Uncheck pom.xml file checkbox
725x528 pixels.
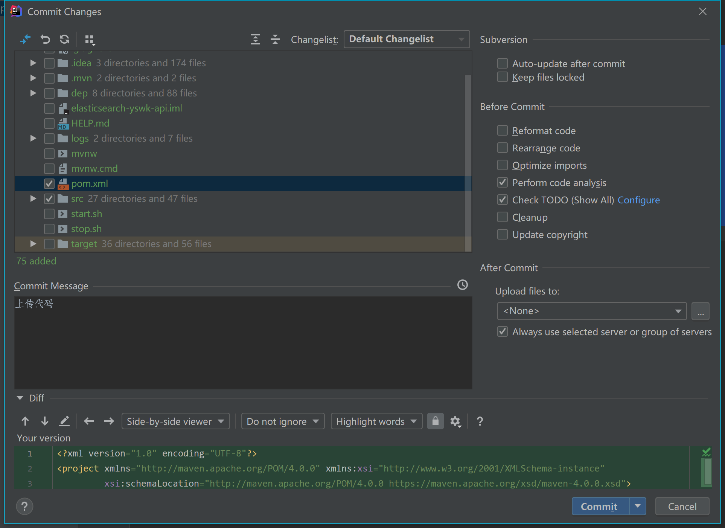(x=49, y=184)
